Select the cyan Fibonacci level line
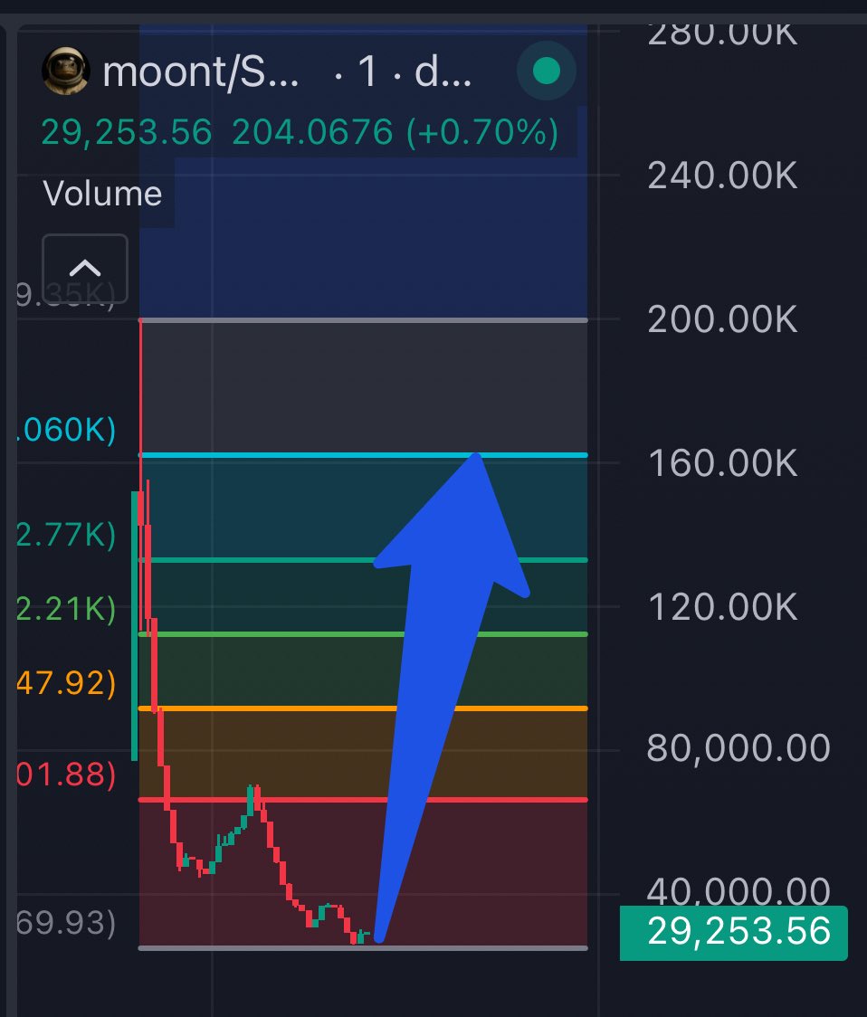 (x=364, y=455)
